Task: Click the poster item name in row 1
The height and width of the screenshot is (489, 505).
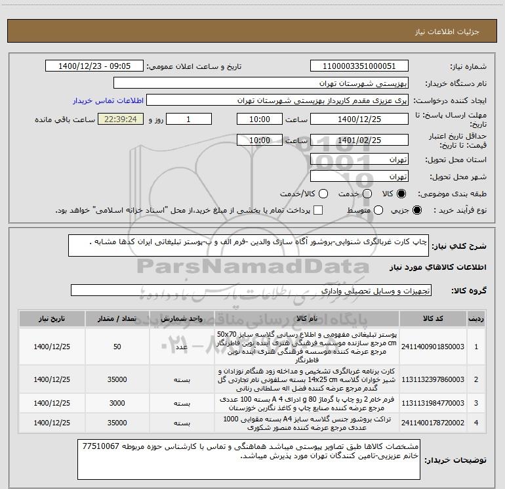Action: point(307,347)
